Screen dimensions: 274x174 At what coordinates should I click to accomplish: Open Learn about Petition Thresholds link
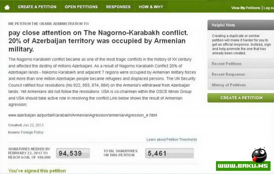(172, 140)
